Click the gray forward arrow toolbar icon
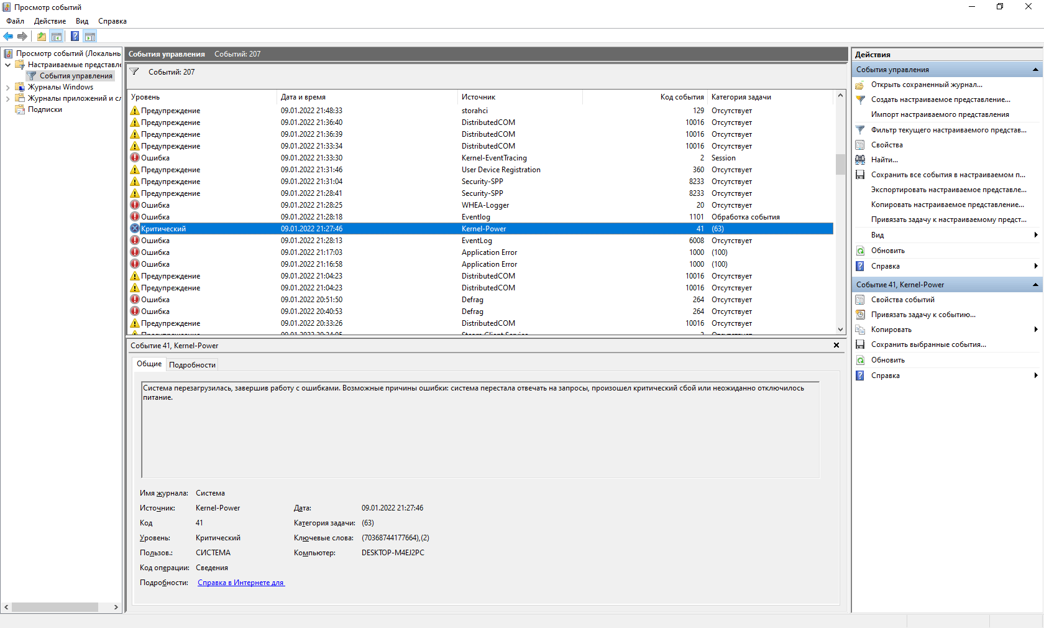 22,36
